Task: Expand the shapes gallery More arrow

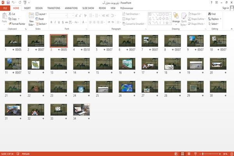Action: (x=170, y=23)
